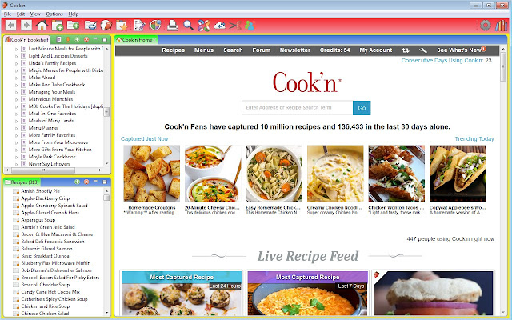The image size is (512, 320).
Task: Minimize the Recipes panel
Action: (95, 182)
